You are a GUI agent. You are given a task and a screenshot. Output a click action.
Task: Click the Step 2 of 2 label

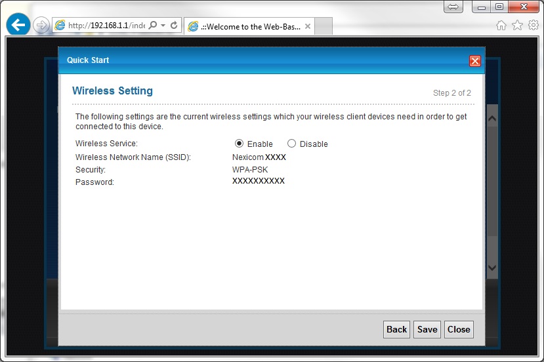(451, 93)
